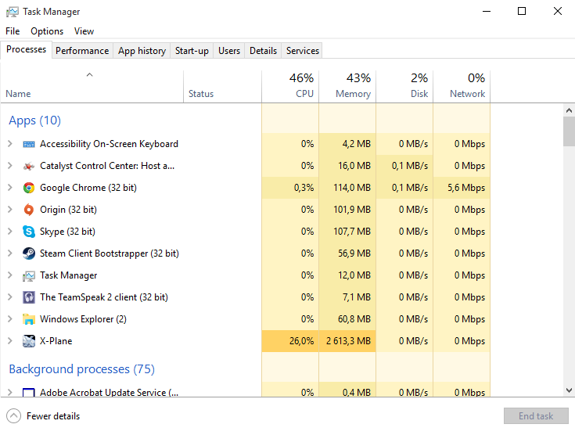Image resolution: width=575 pixels, height=435 pixels.
Task: Expand the Steam Client Bootstrapper group
Action: (10, 253)
